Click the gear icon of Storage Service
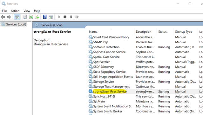 pos(91,81)
